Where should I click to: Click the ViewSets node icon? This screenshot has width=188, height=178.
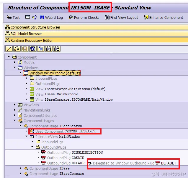pyautogui.click(x=20, y=105)
